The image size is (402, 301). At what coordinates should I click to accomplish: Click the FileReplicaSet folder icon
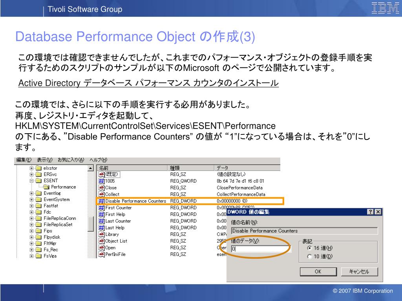click(39, 225)
